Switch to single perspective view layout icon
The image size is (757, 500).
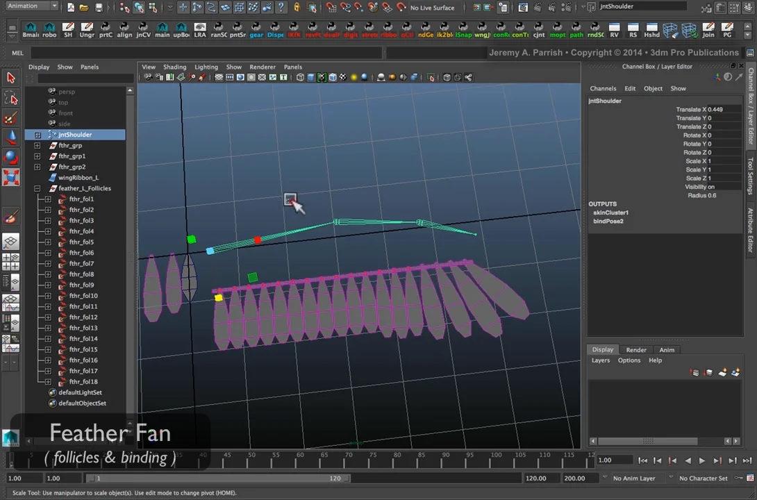pyautogui.click(x=10, y=242)
